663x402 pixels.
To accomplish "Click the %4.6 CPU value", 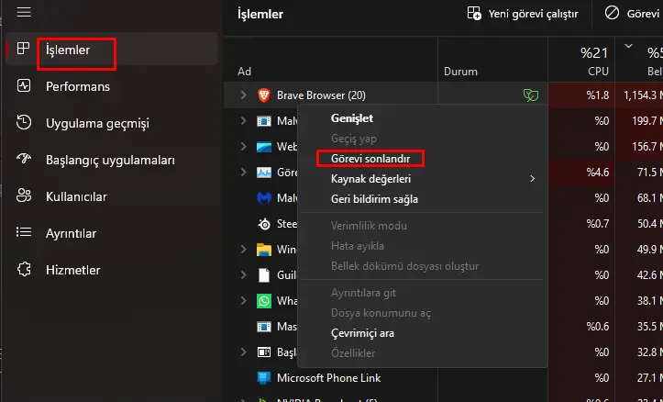I will point(598,173).
